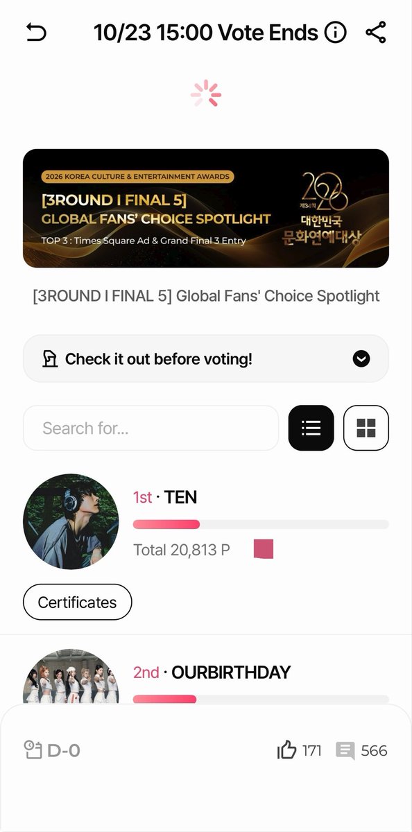Tap the loading spinner indicator
Viewport: 412px width, 832px height.
(x=206, y=94)
